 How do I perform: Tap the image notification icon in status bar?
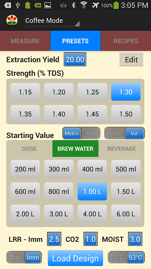pyautogui.click(x=48, y=5)
